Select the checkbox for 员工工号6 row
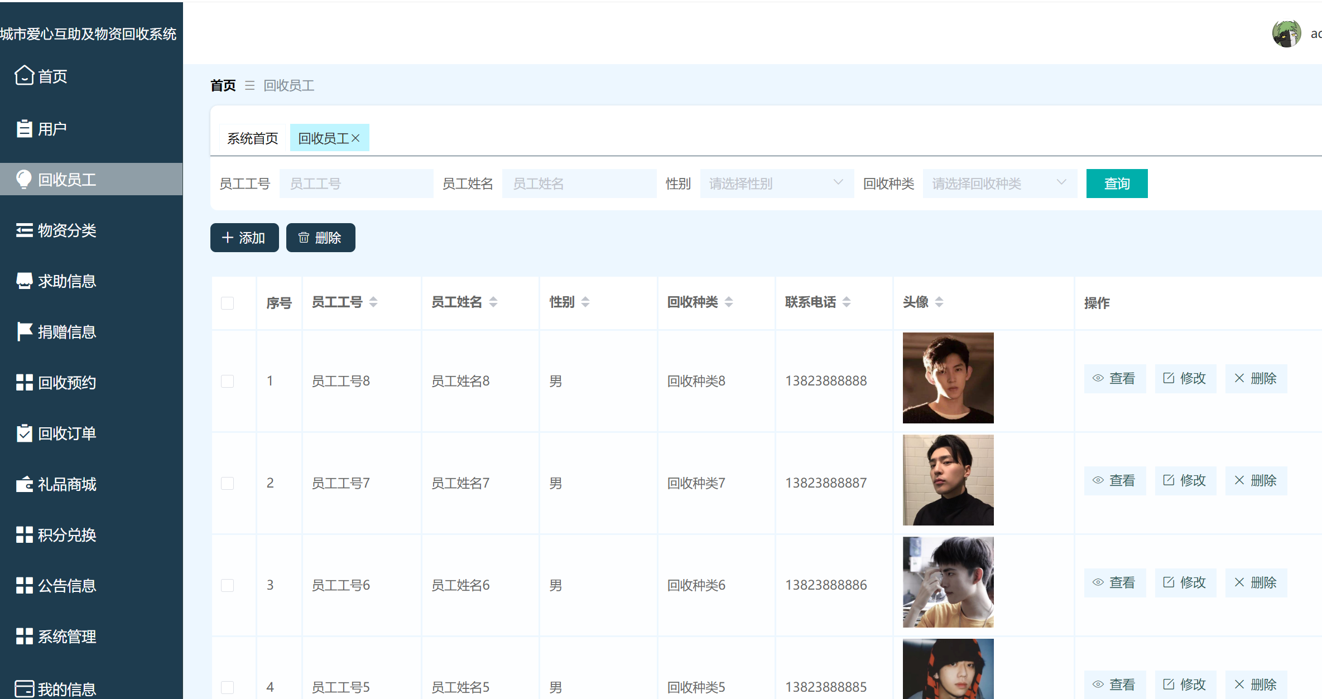1322x699 pixels. click(x=227, y=585)
